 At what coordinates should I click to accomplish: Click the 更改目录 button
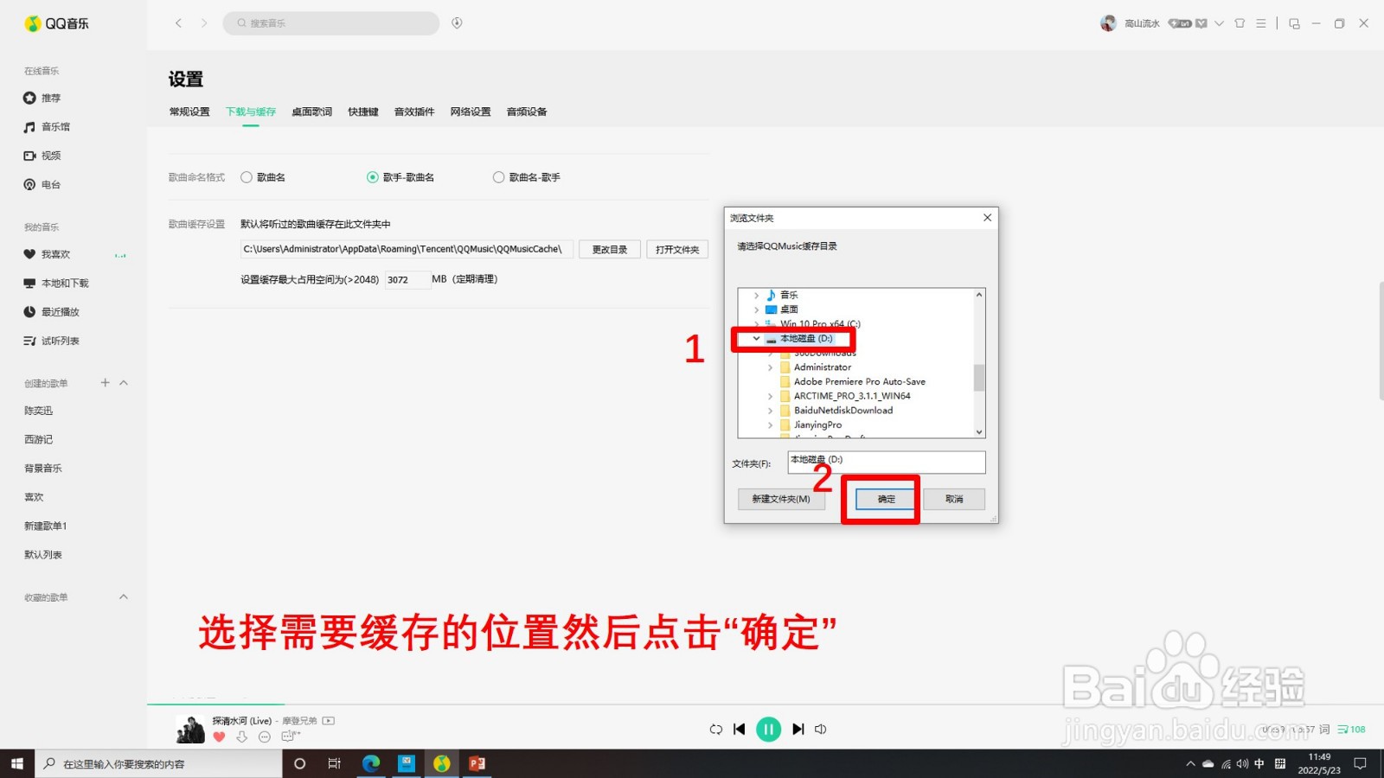point(610,249)
